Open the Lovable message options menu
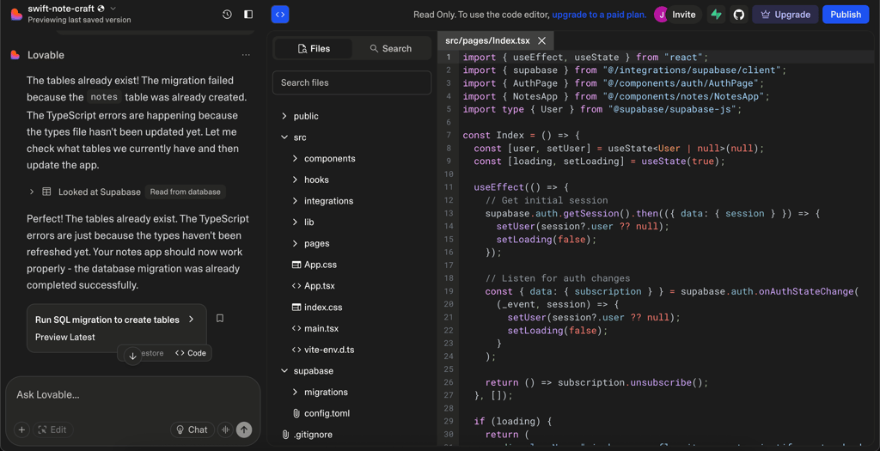 (x=246, y=55)
